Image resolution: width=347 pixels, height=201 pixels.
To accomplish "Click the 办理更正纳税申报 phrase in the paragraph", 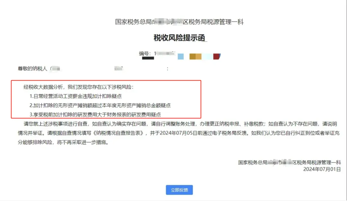I will click(219, 124).
